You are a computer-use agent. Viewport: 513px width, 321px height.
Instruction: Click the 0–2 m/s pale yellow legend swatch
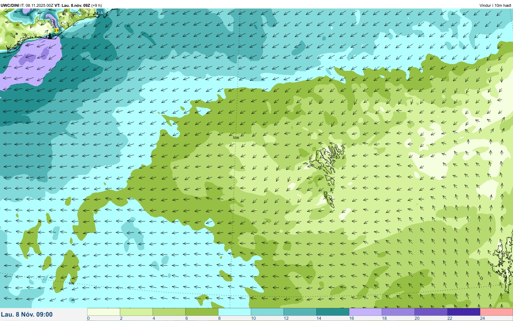coord(104,312)
